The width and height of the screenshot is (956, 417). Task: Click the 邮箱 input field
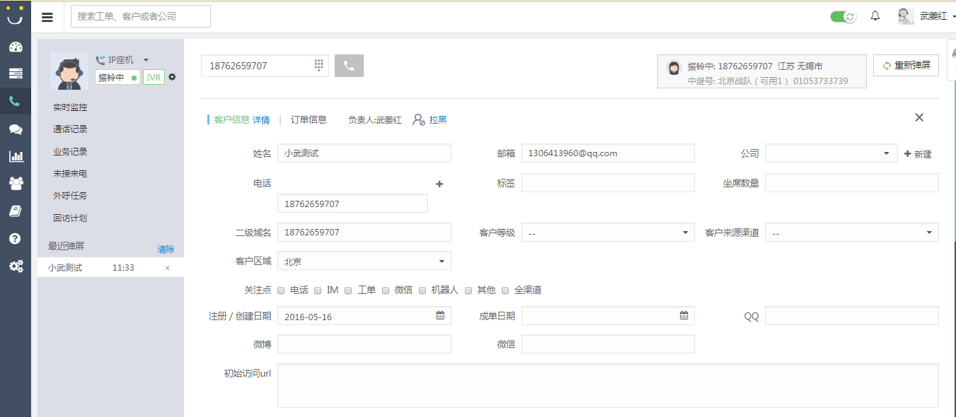coord(608,153)
